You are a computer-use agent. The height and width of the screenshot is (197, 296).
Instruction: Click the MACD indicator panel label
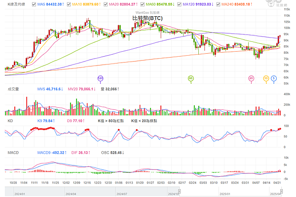point(13,153)
